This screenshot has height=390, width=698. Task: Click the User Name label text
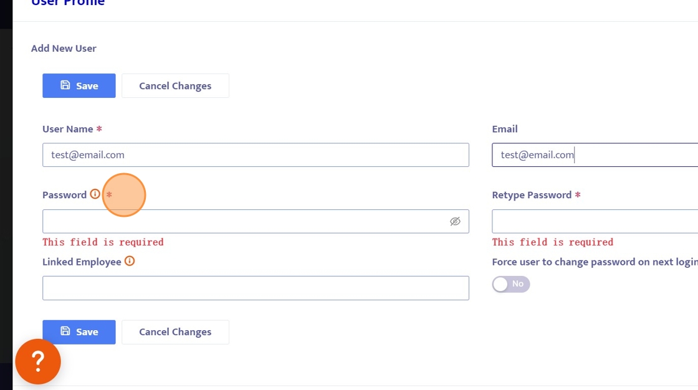(x=67, y=129)
